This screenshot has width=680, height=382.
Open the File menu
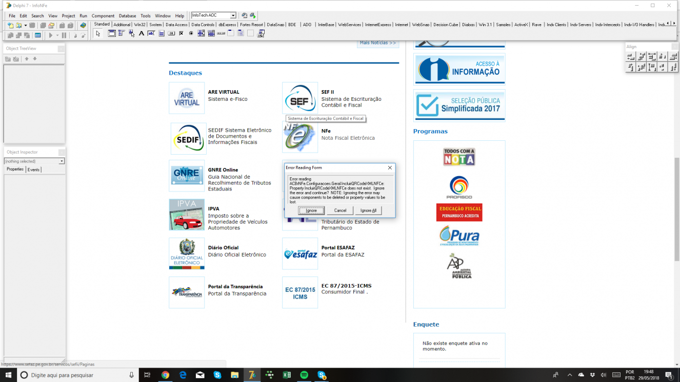12,16
